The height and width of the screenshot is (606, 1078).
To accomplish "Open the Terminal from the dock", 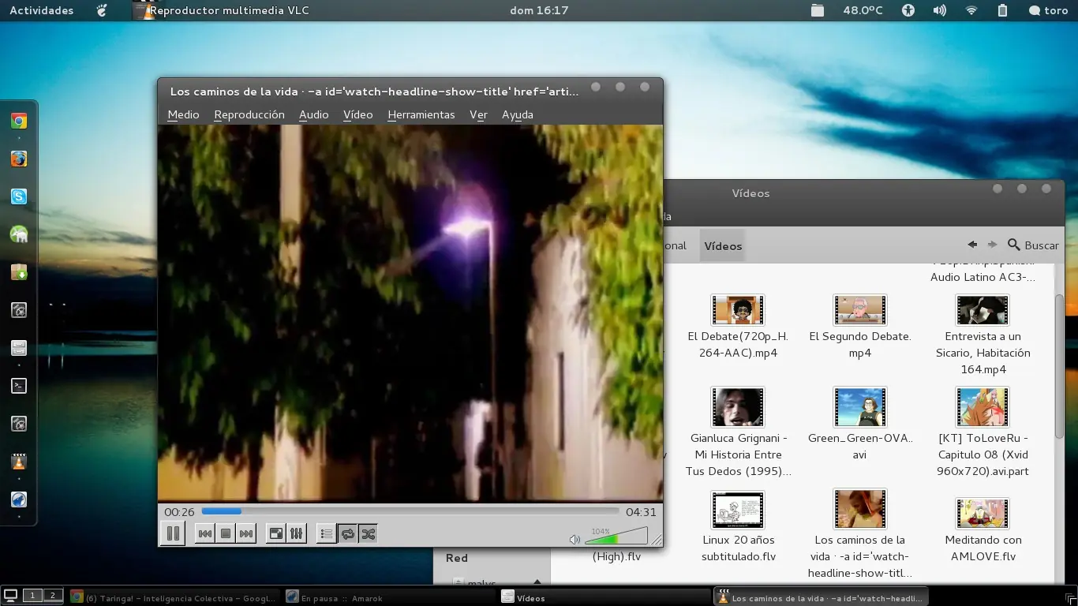I will (x=19, y=386).
